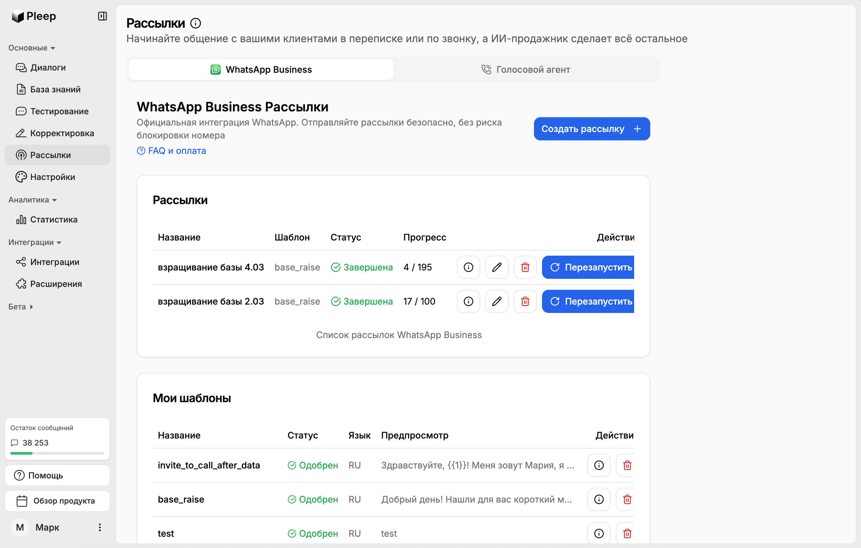This screenshot has width=861, height=548.
Task: Edit the взращивание базы 4.03 campaign
Action: (x=496, y=267)
